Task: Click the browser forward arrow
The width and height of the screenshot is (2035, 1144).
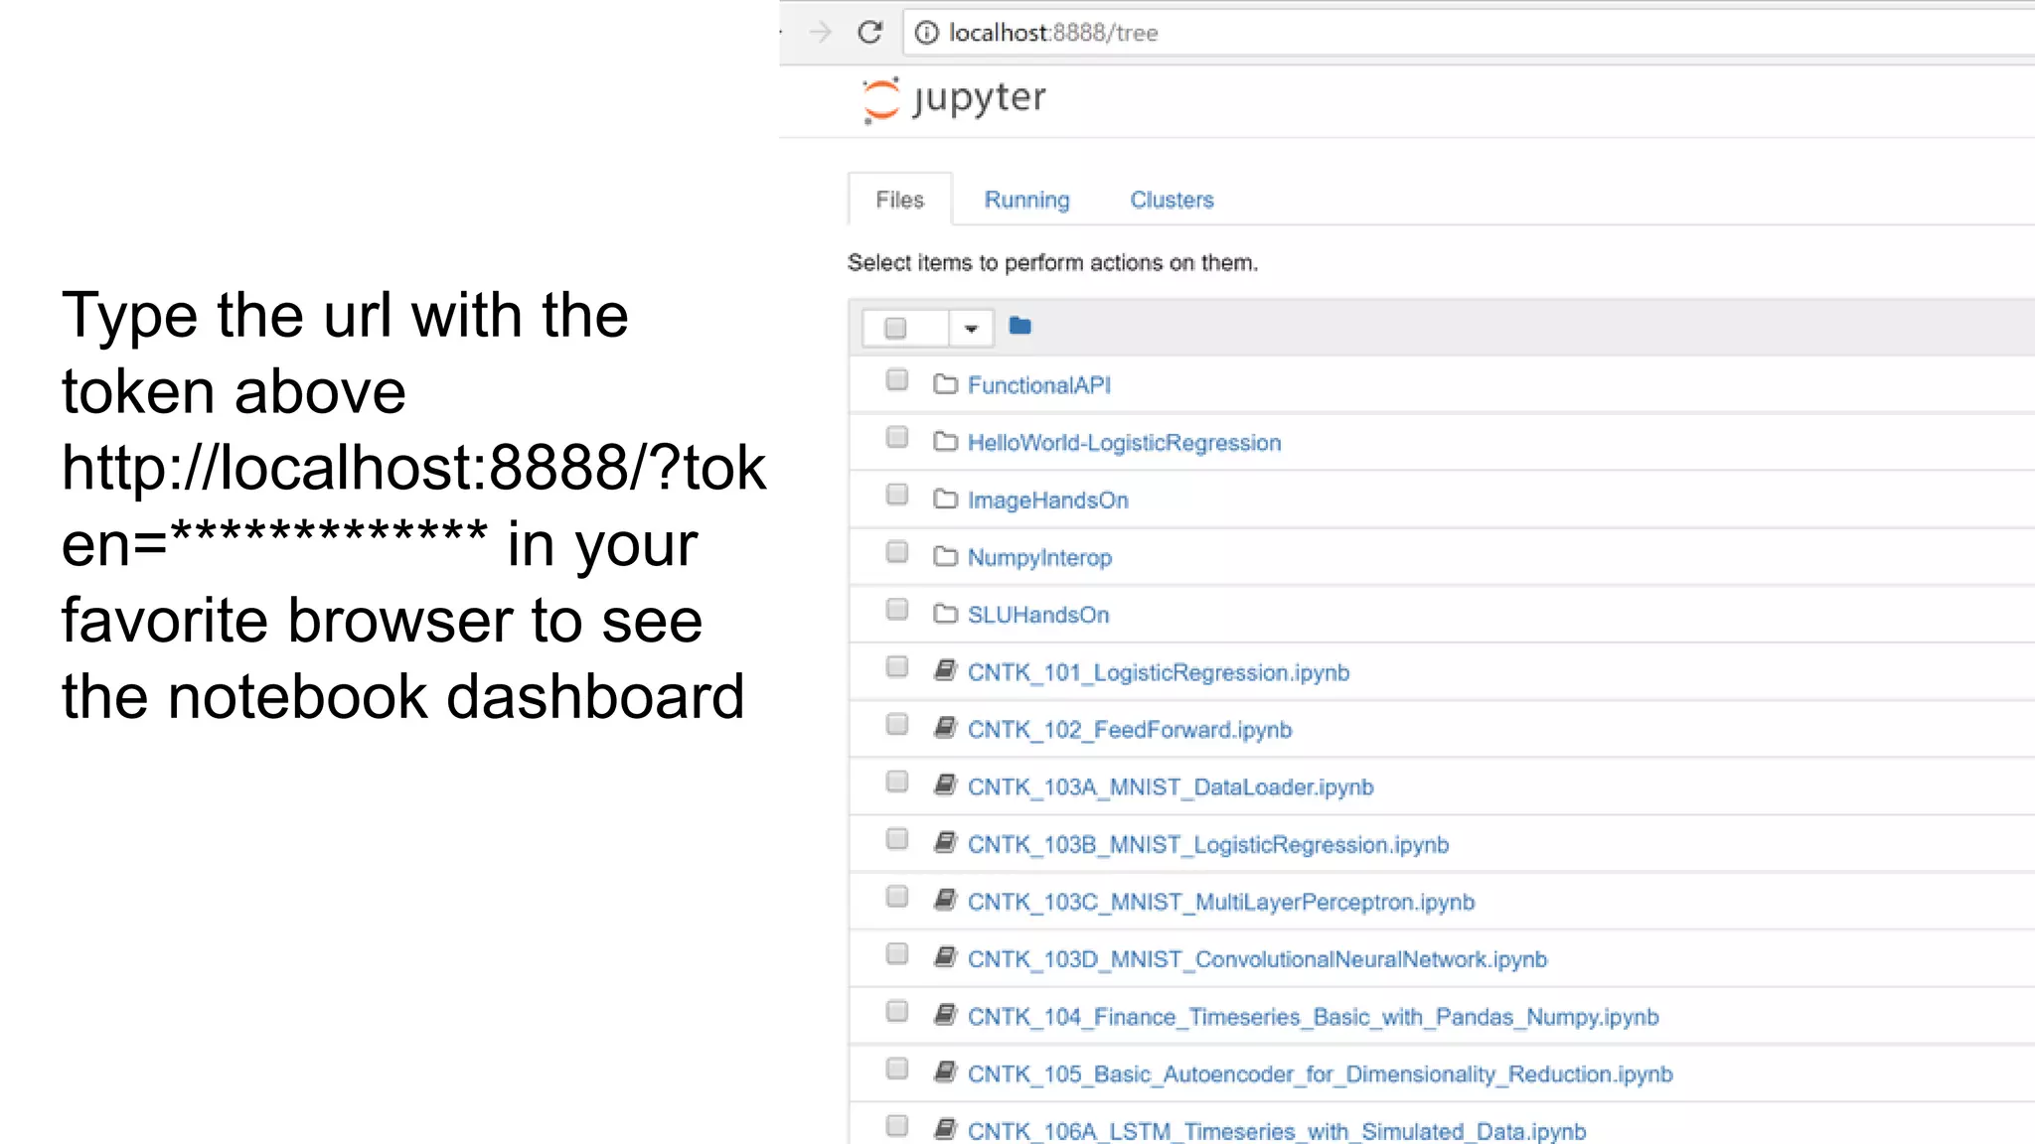Action: pos(820,33)
